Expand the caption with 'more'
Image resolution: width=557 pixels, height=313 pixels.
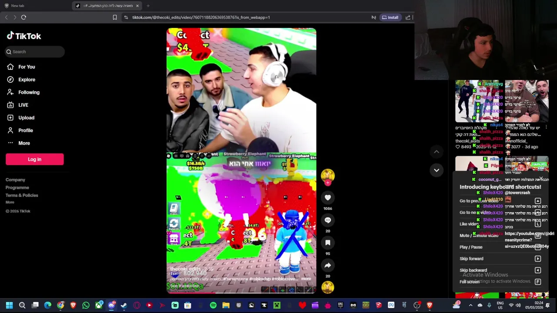click(x=306, y=279)
